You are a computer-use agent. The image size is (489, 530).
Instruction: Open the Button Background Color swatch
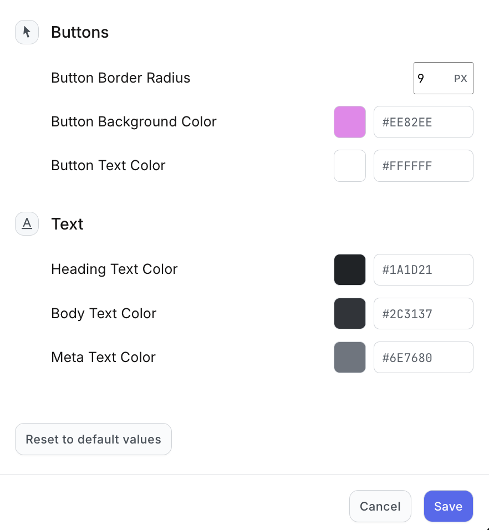pyautogui.click(x=350, y=122)
